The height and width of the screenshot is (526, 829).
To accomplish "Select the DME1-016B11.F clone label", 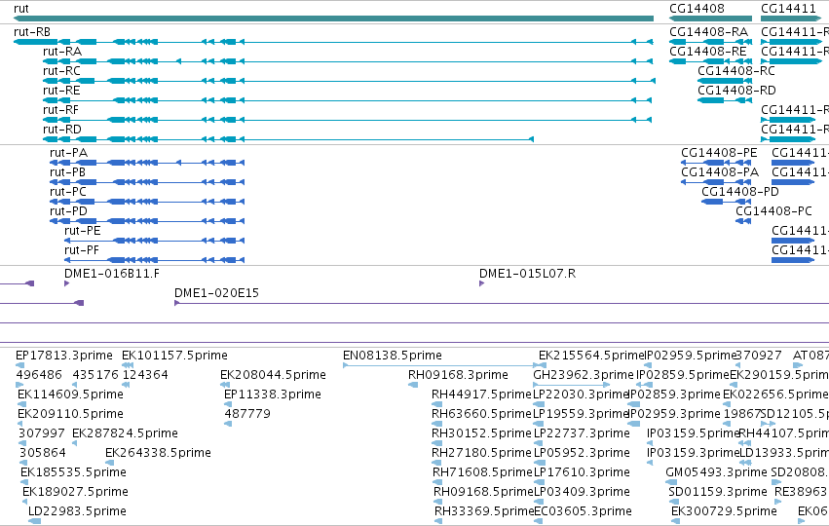I will coord(112,274).
